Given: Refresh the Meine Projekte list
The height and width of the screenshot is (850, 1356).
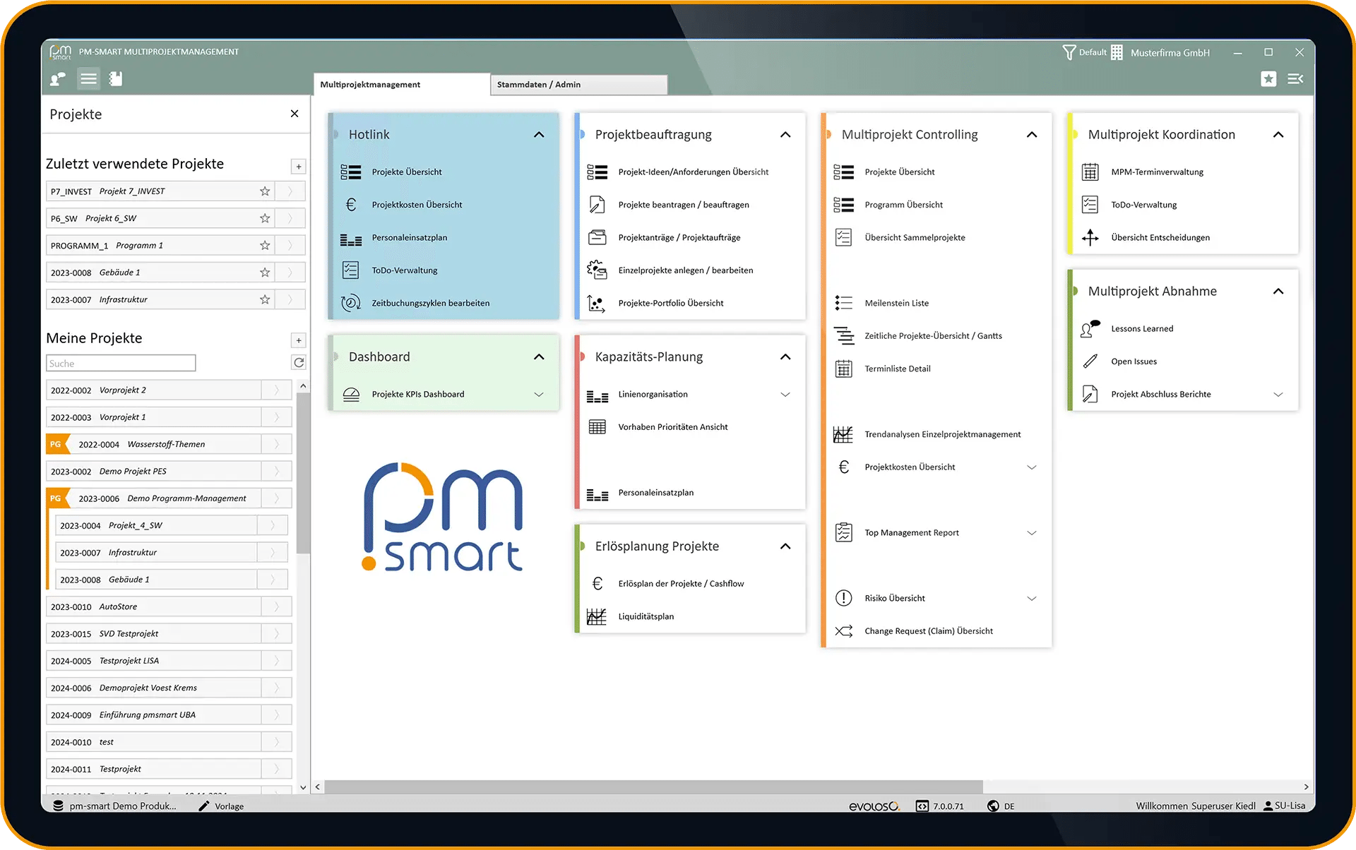Looking at the screenshot, I should 299,363.
